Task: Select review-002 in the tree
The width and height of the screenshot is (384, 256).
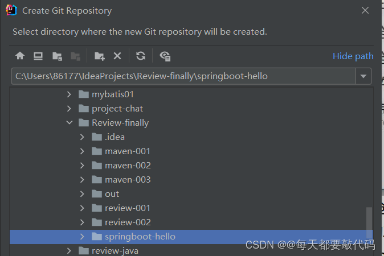Action: 191,222
